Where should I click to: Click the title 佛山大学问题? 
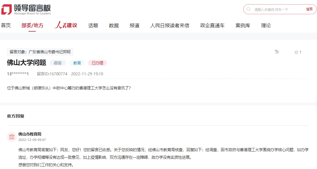tap(27, 63)
